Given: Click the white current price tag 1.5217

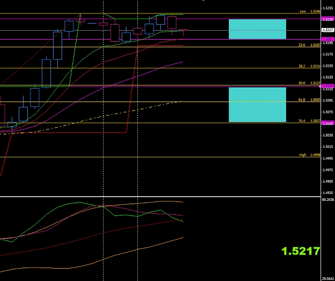Looking at the screenshot, I should coord(328,30).
